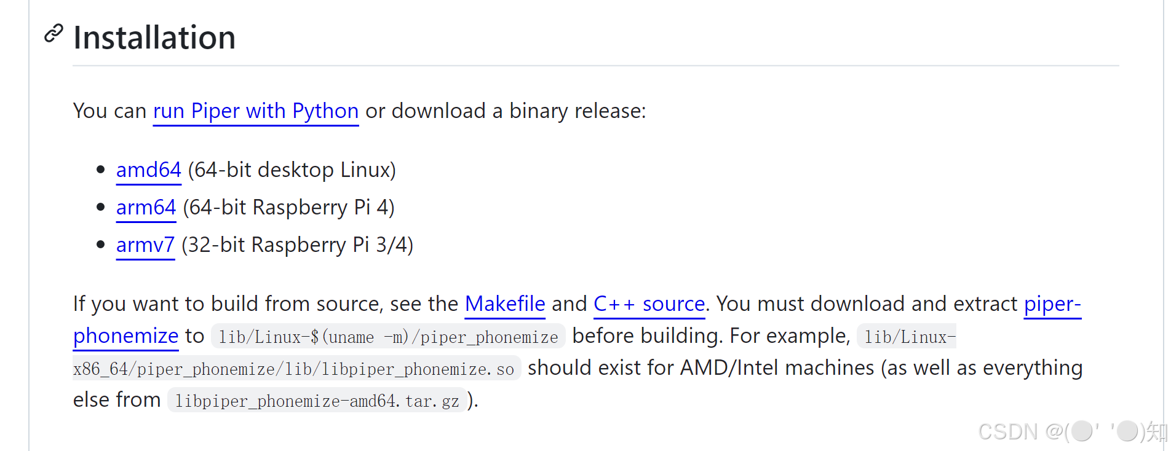The width and height of the screenshot is (1171, 451).
Task: Click the 64-bit desktop Linux description text
Action: (x=292, y=170)
